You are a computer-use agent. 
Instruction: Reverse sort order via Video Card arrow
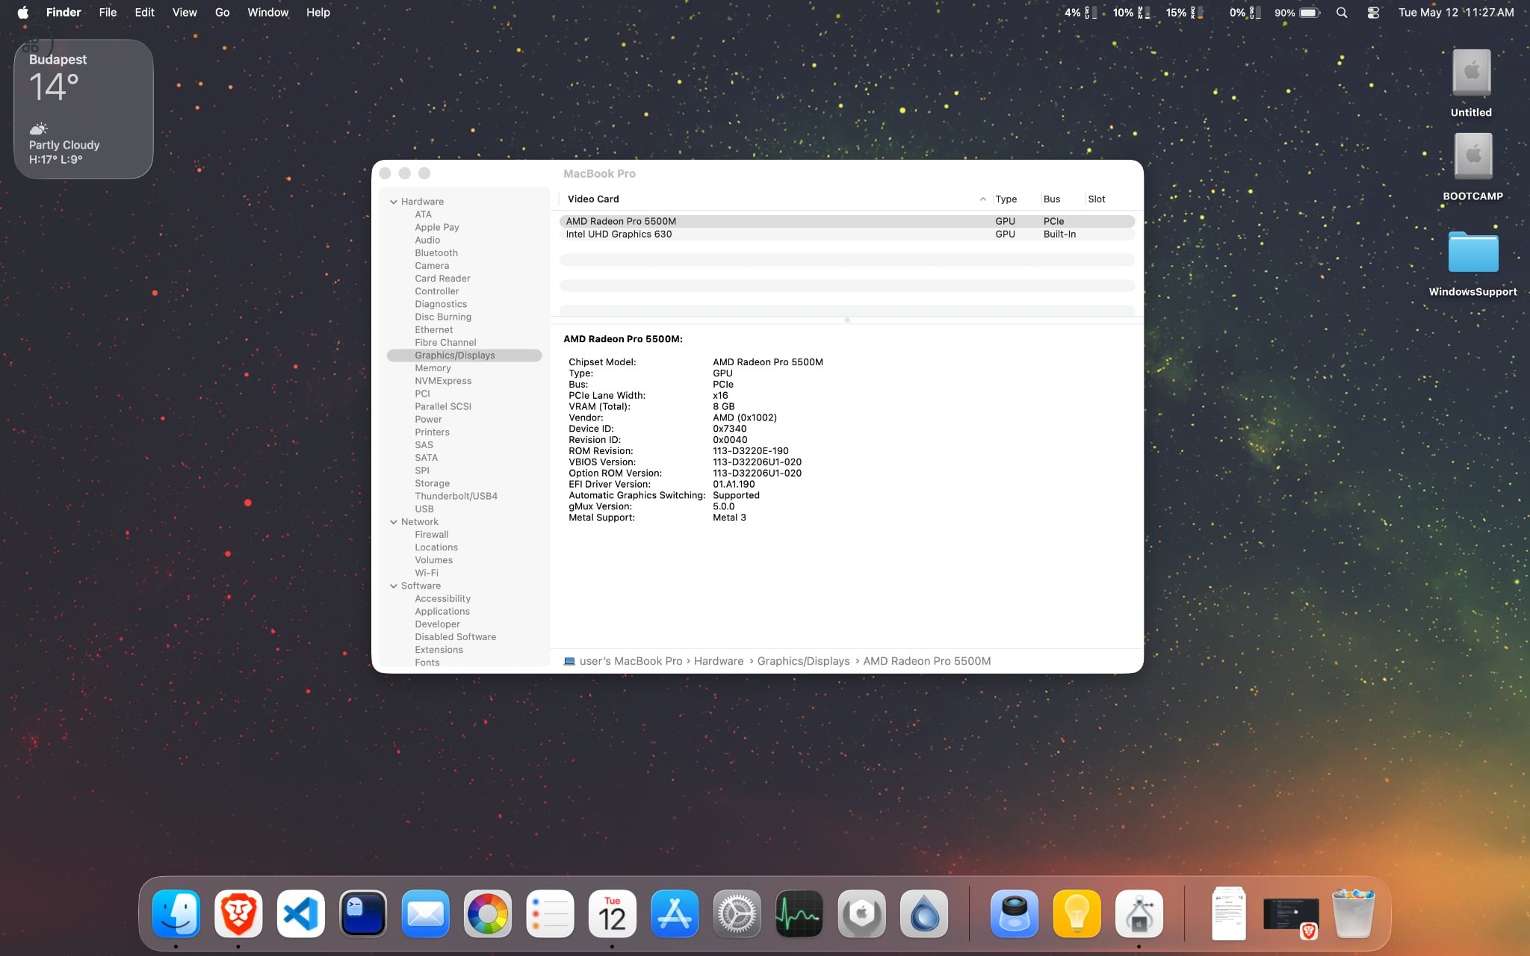[982, 199]
